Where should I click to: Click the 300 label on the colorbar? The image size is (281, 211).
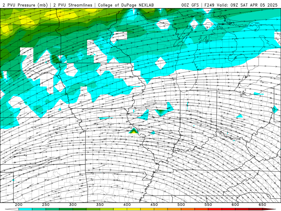pyautogui.click(x=73, y=205)
